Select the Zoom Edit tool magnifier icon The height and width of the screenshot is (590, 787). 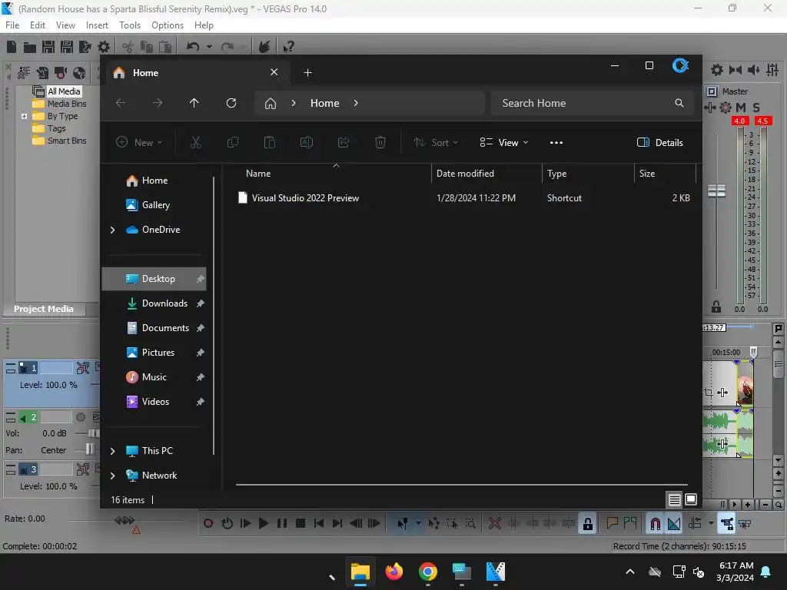pos(471,524)
